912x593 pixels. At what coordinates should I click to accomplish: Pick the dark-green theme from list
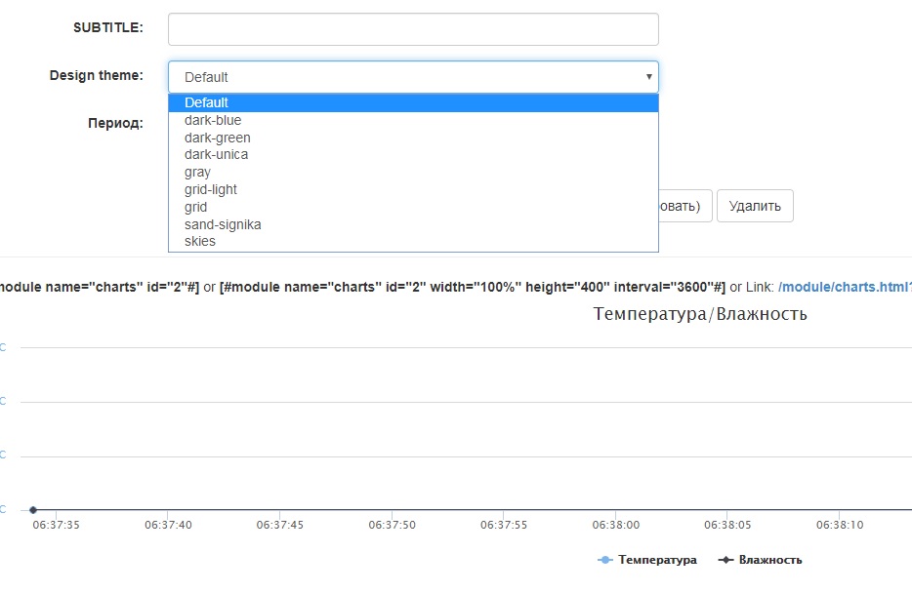217,138
